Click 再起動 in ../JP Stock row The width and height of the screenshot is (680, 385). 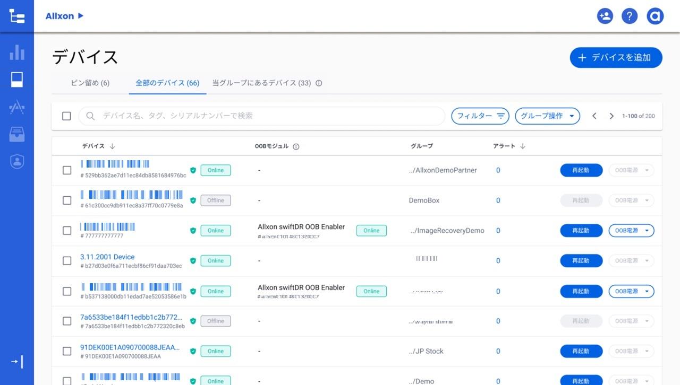tap(581, 351)
